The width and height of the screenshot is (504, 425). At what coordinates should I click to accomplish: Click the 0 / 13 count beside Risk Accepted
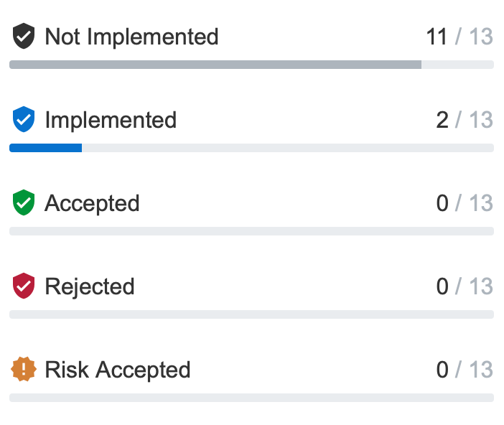pyautogui.click(x=465, y=370)
